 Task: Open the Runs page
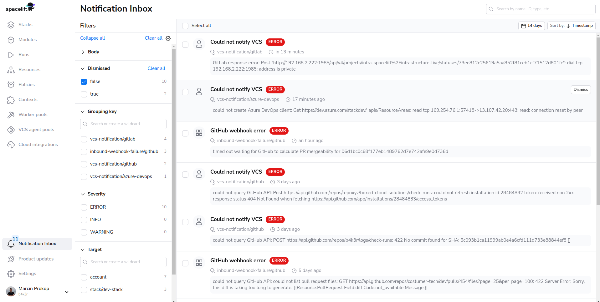(x=24, y=55)
